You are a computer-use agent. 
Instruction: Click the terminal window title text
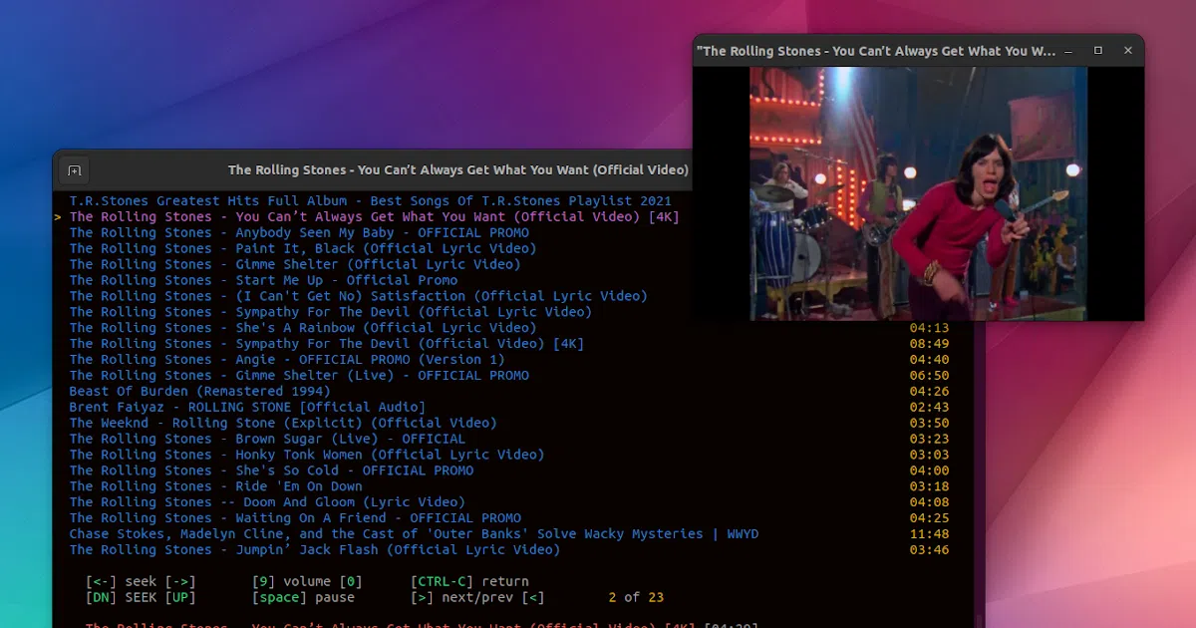tap(458, 170)
